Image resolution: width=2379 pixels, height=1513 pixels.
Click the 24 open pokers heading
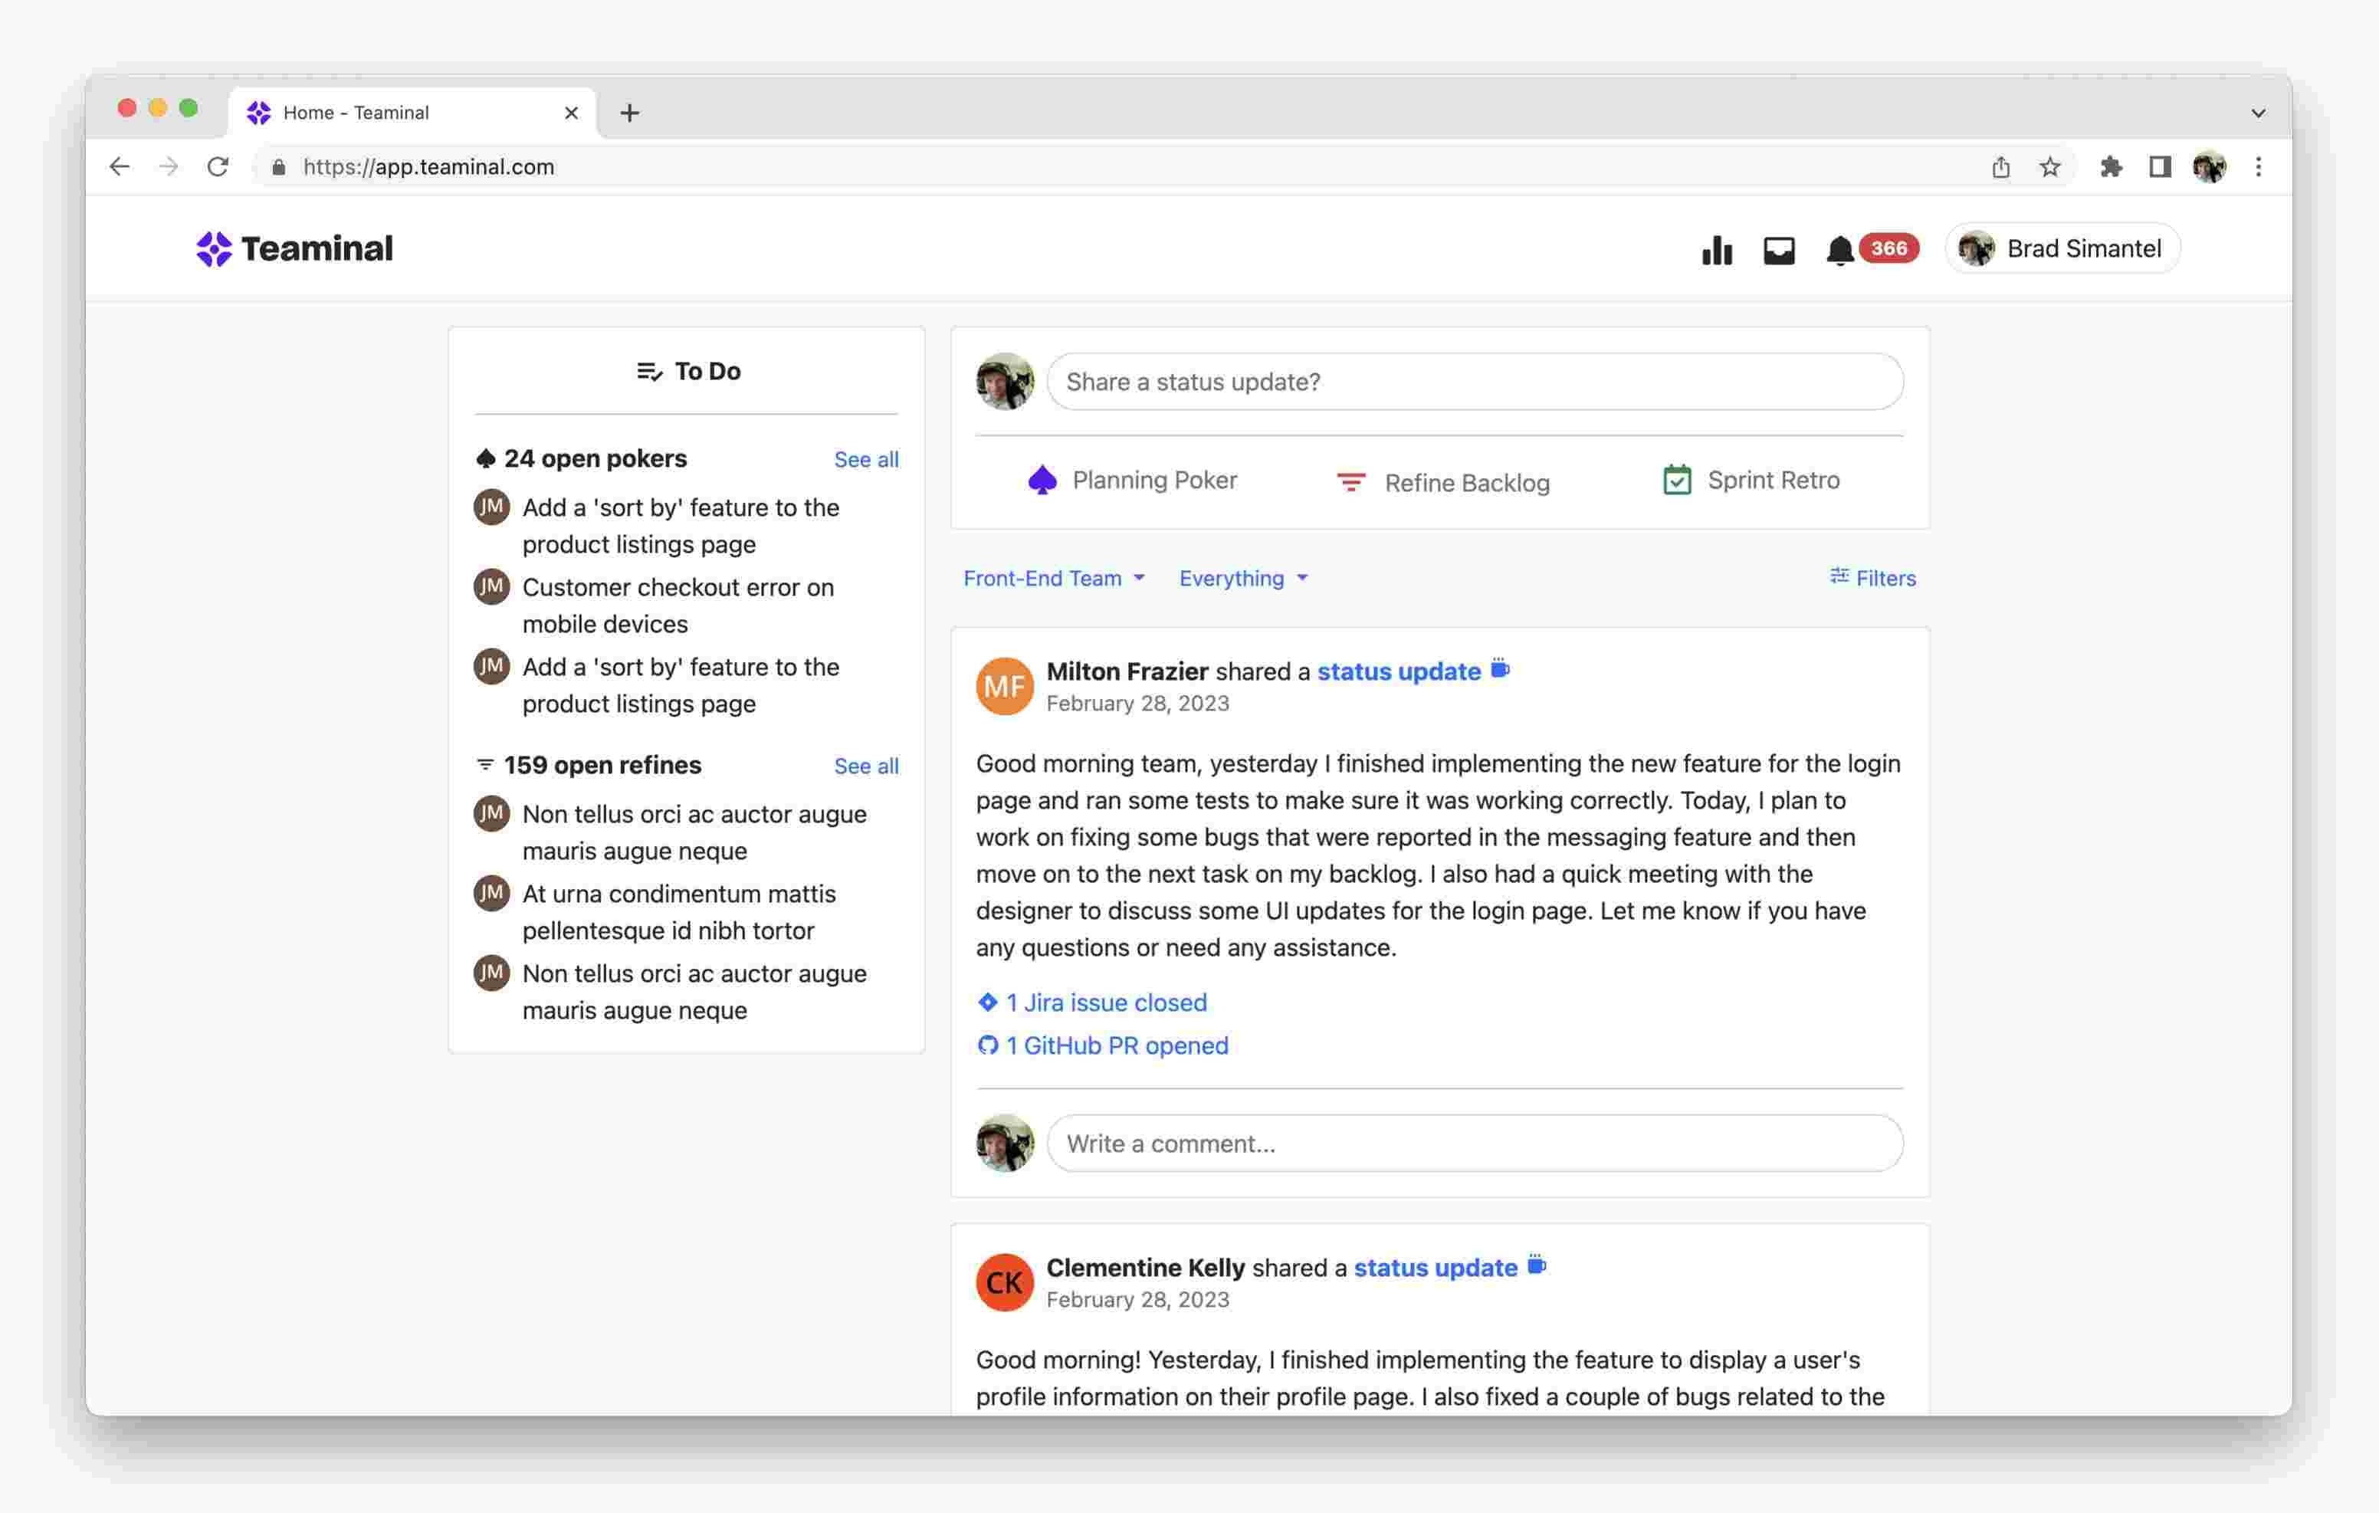[595, 458]
